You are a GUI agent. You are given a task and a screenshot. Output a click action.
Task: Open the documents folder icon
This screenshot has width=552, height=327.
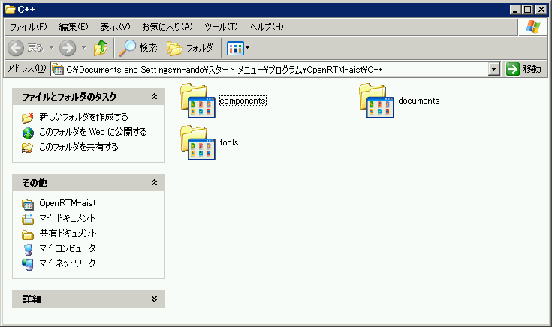pos(377,101)
